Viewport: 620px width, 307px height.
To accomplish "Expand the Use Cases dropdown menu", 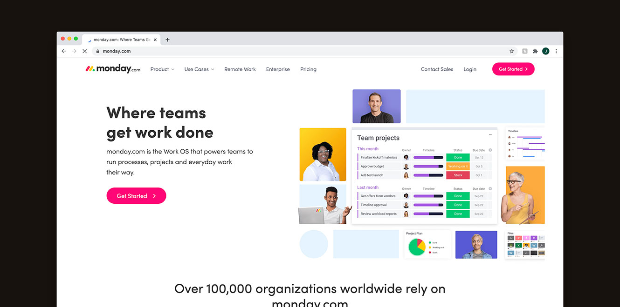I will click(x=199, y=69).
